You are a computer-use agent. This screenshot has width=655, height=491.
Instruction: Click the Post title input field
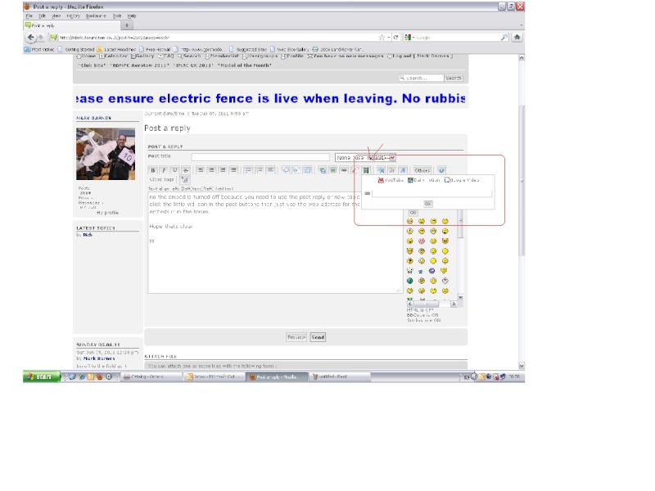[260, 157]
